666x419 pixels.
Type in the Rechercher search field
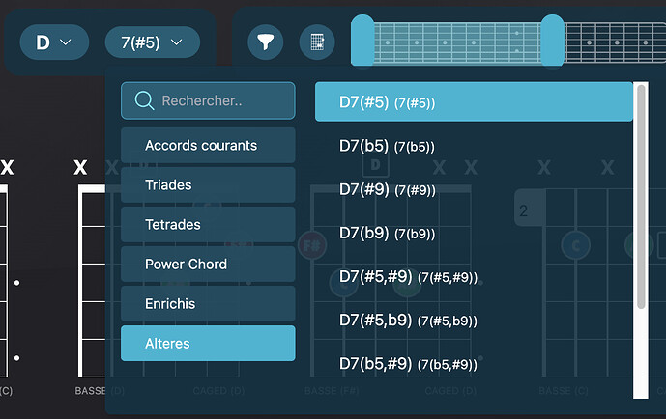pos(222,100)
